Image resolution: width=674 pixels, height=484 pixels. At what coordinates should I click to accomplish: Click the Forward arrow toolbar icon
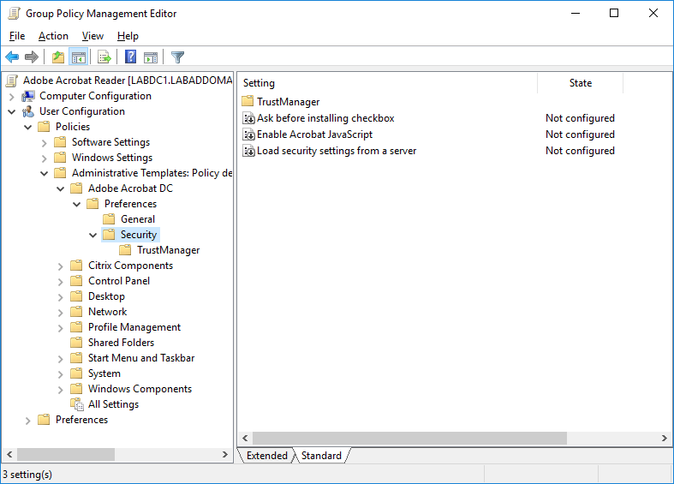coord(32,57)
